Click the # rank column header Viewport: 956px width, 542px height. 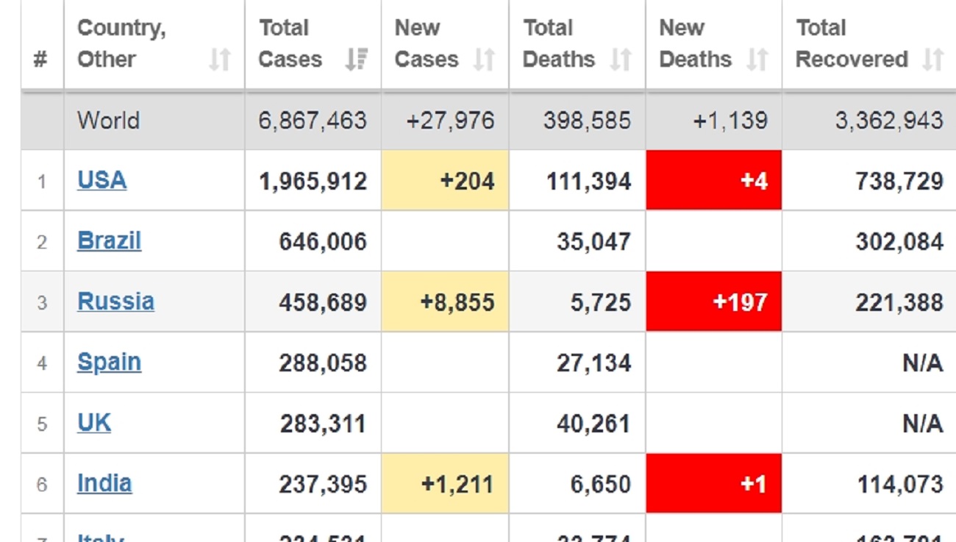pos(40,59)
